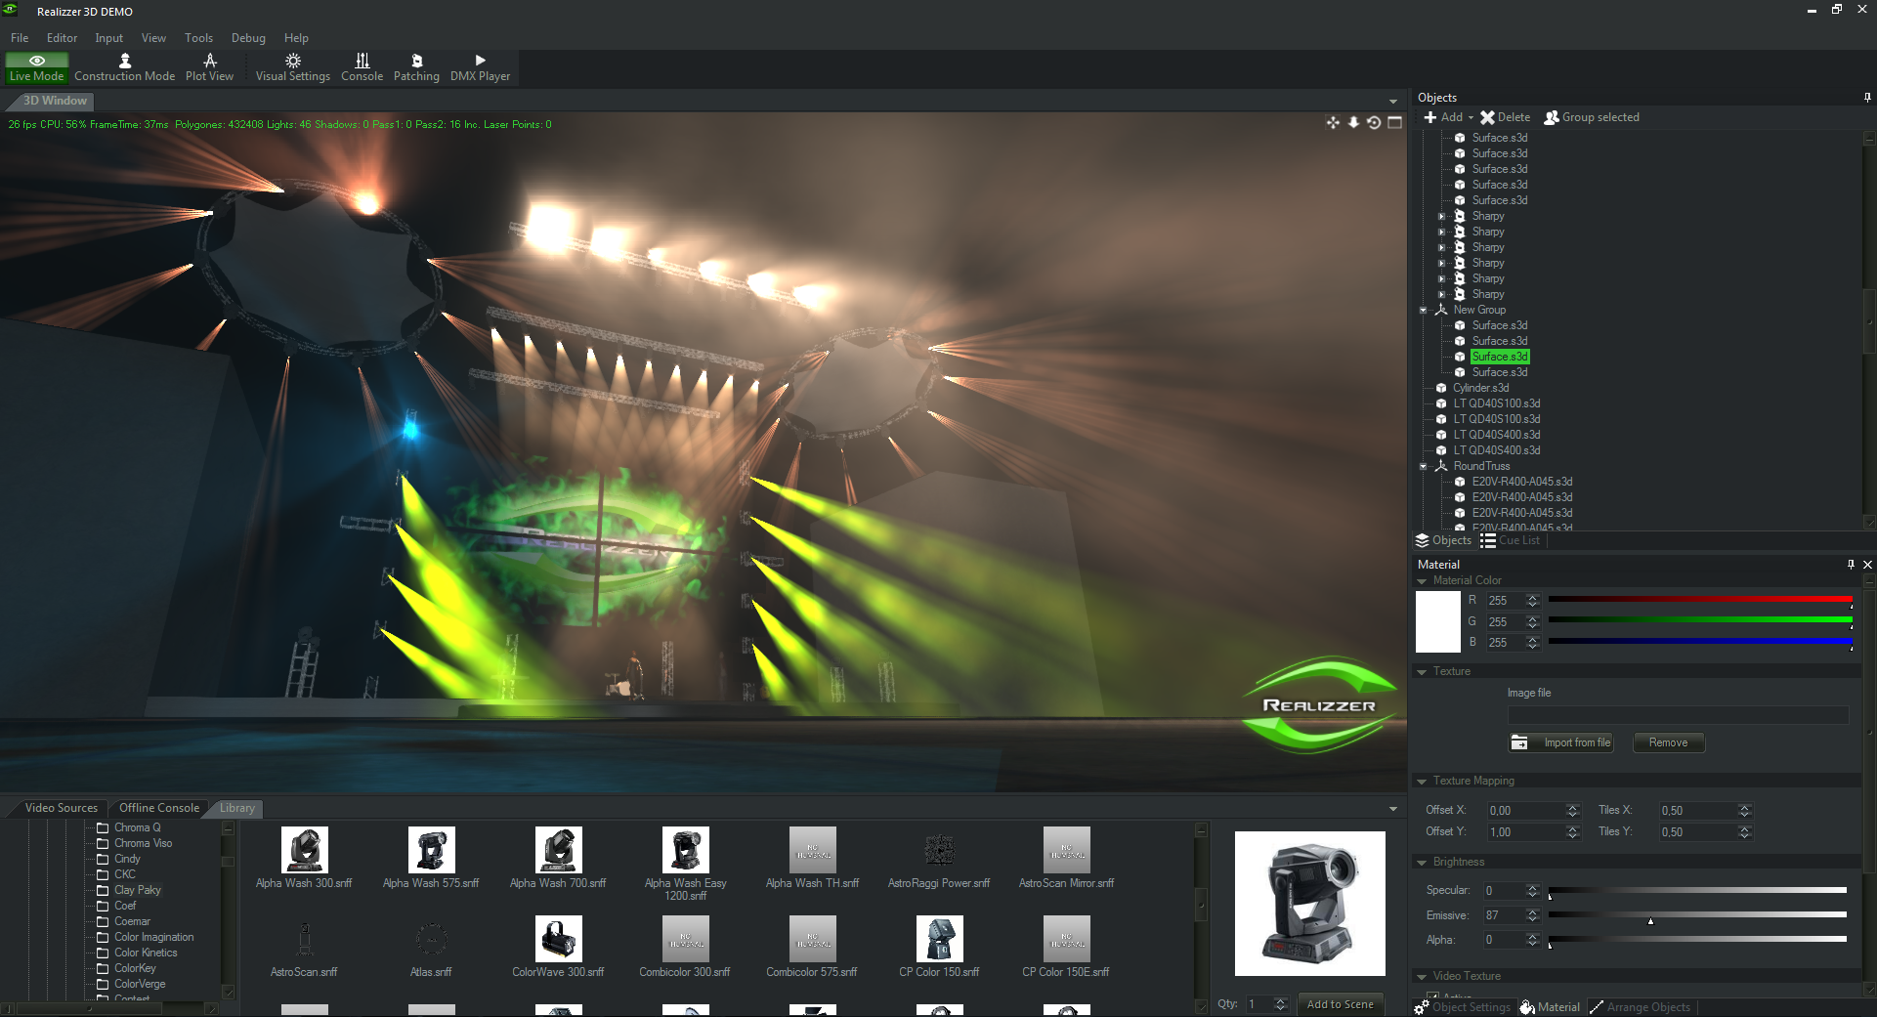Screen dimensions: 1877x1017
Task: Open the Arrange Objects tab
Action: pos(1640,1007)
